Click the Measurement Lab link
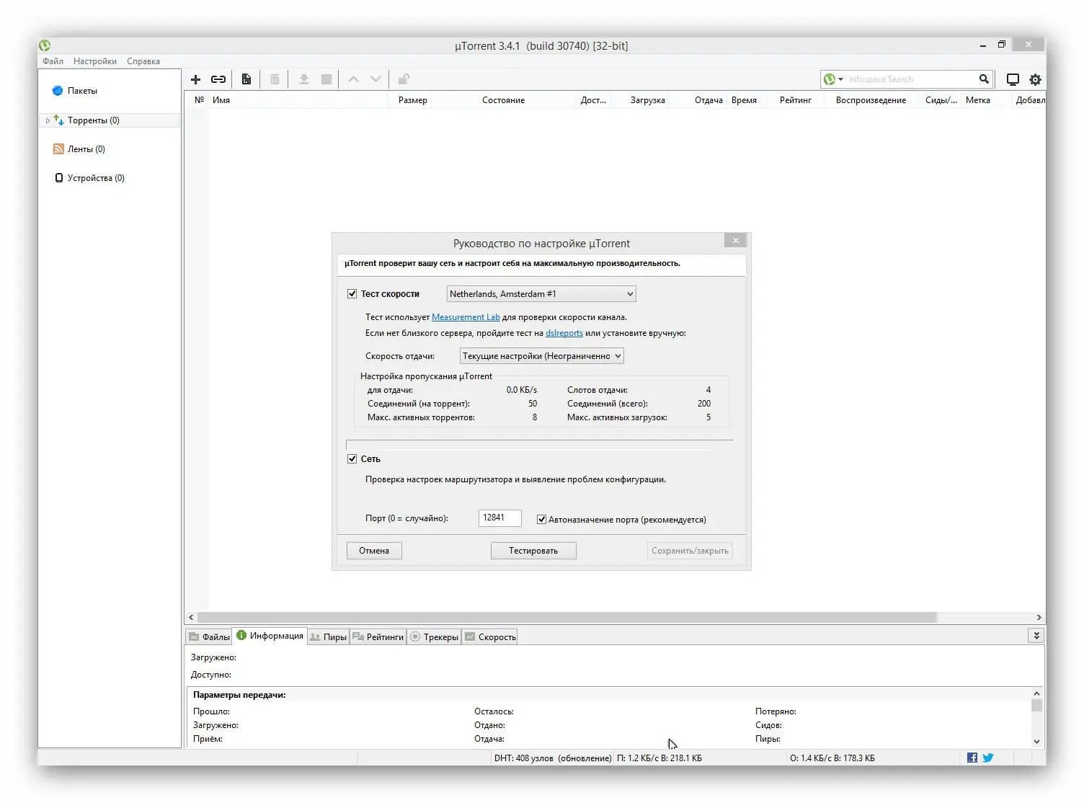 [466, 317]
